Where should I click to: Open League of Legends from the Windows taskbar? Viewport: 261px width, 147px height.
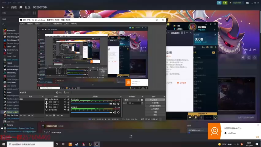tap(90, 144)
